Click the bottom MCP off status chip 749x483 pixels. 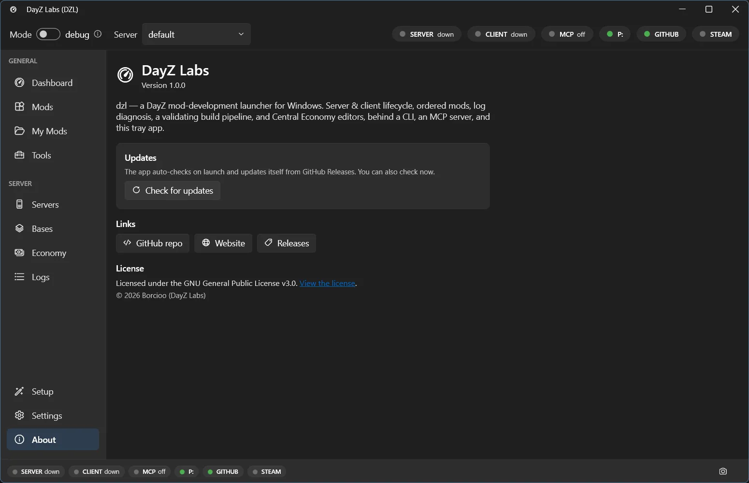[150, 471]
